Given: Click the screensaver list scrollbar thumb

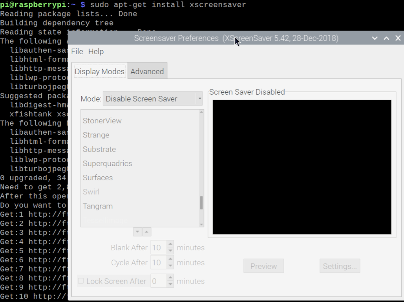Looking at the screenshot, I should 201,203.
